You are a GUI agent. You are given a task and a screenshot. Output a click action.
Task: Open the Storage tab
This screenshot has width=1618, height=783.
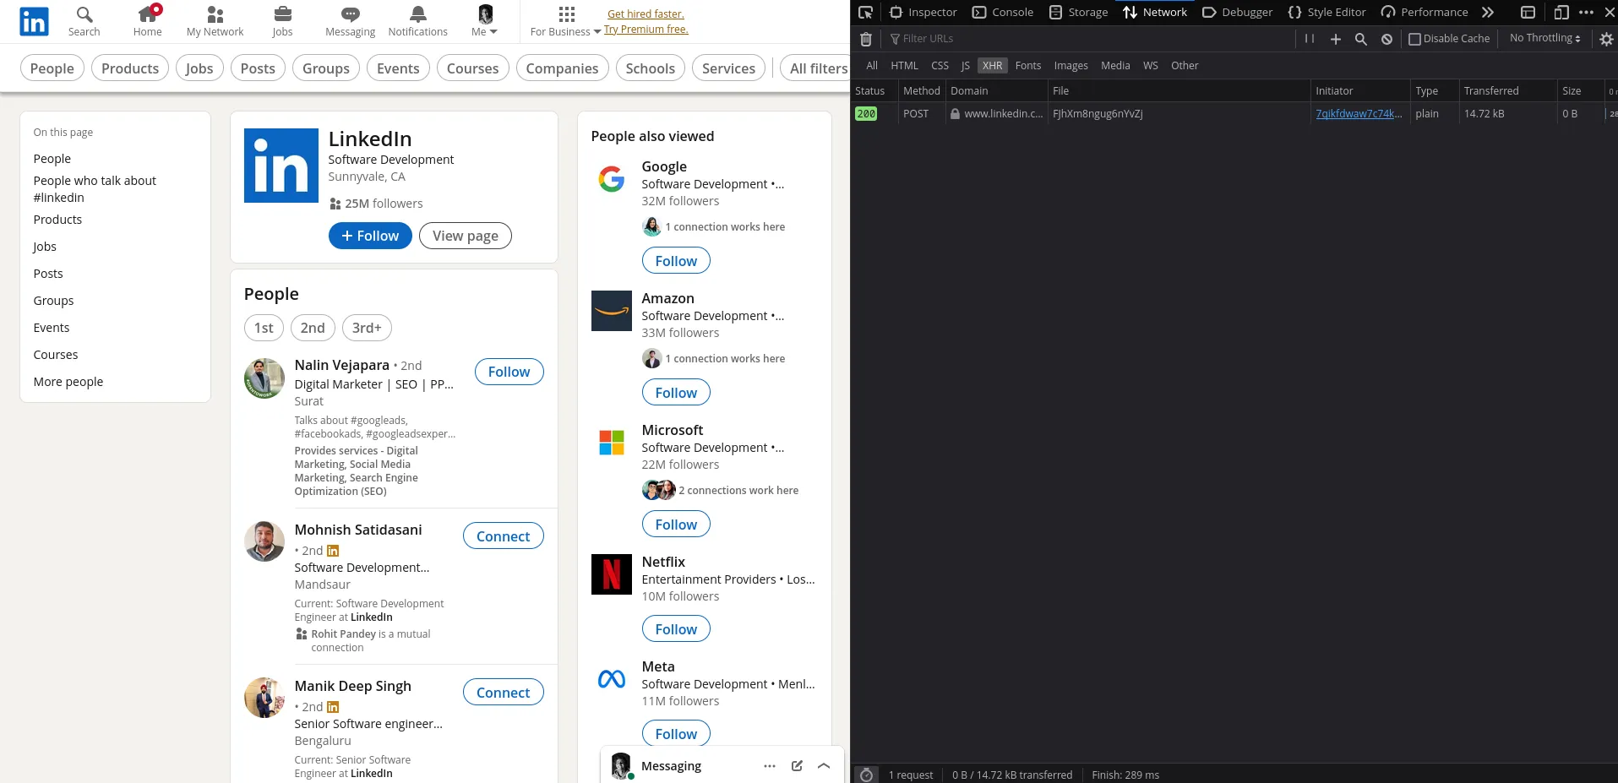click(1078, 13)
